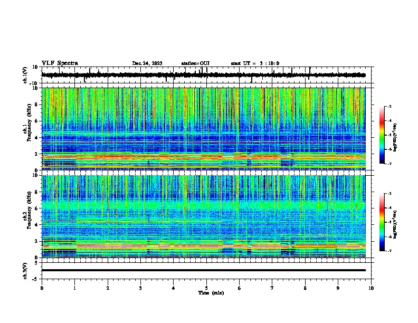Click the ch.1 log(PSD) color bar caption
Image resolution: width=418 pixels, height=323 pixels.
(x=395, y=137)
